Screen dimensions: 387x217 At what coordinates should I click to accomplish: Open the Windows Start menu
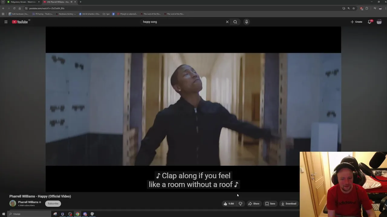[4, 214]
